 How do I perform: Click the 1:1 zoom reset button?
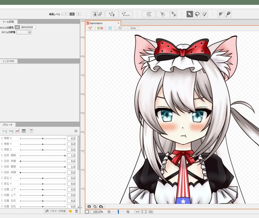tap(137, 212)
